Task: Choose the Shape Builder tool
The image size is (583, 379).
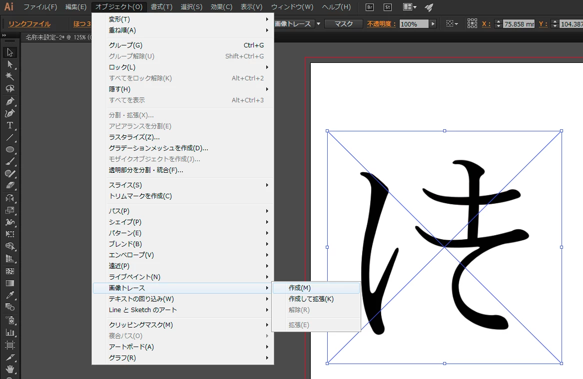Action: coord(10,246)
